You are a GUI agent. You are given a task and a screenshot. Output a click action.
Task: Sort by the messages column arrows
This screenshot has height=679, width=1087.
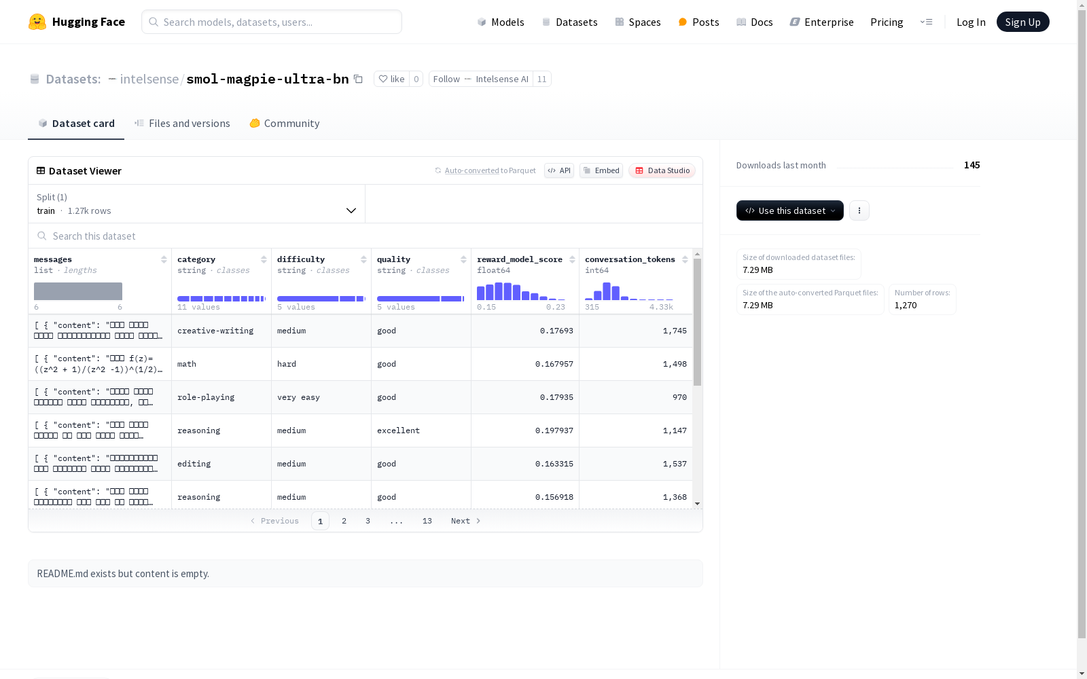[x=164, y=259]
